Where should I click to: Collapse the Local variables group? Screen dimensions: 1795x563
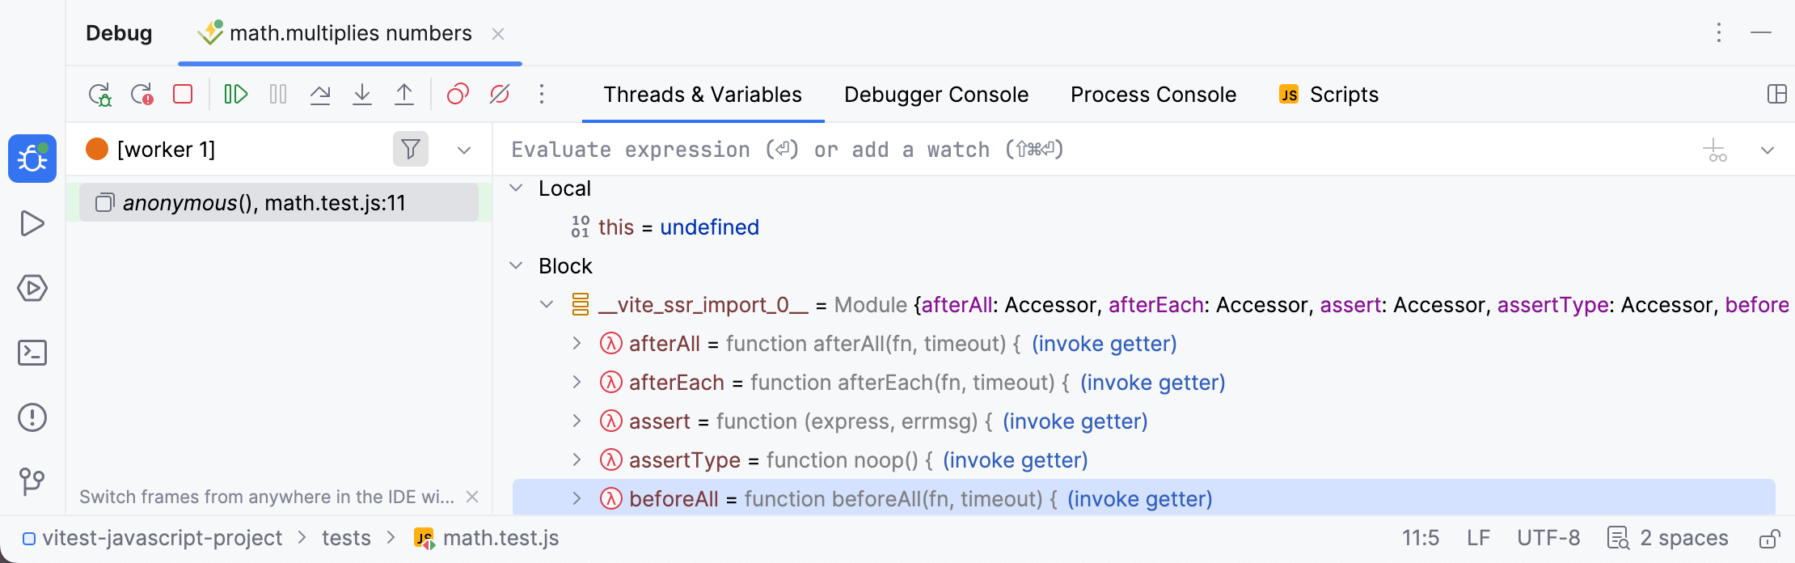(x=517, y=188)
